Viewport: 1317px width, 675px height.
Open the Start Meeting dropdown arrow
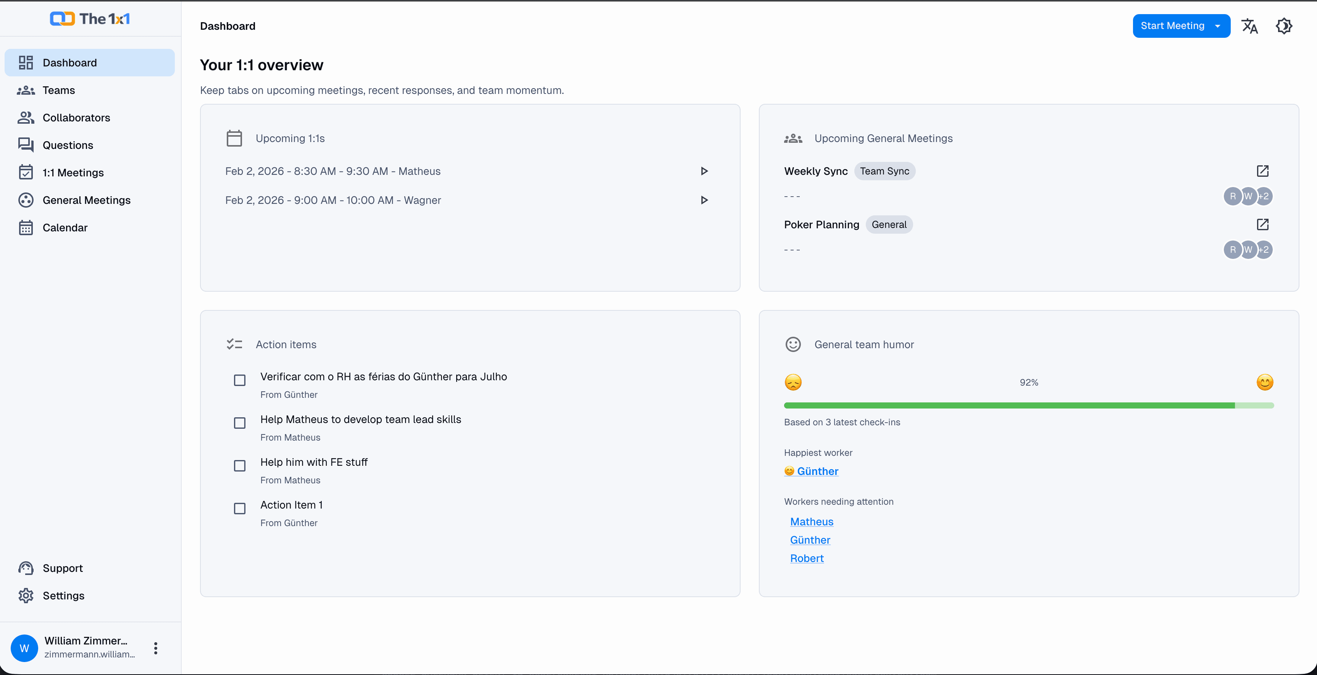coord(1218,26)
